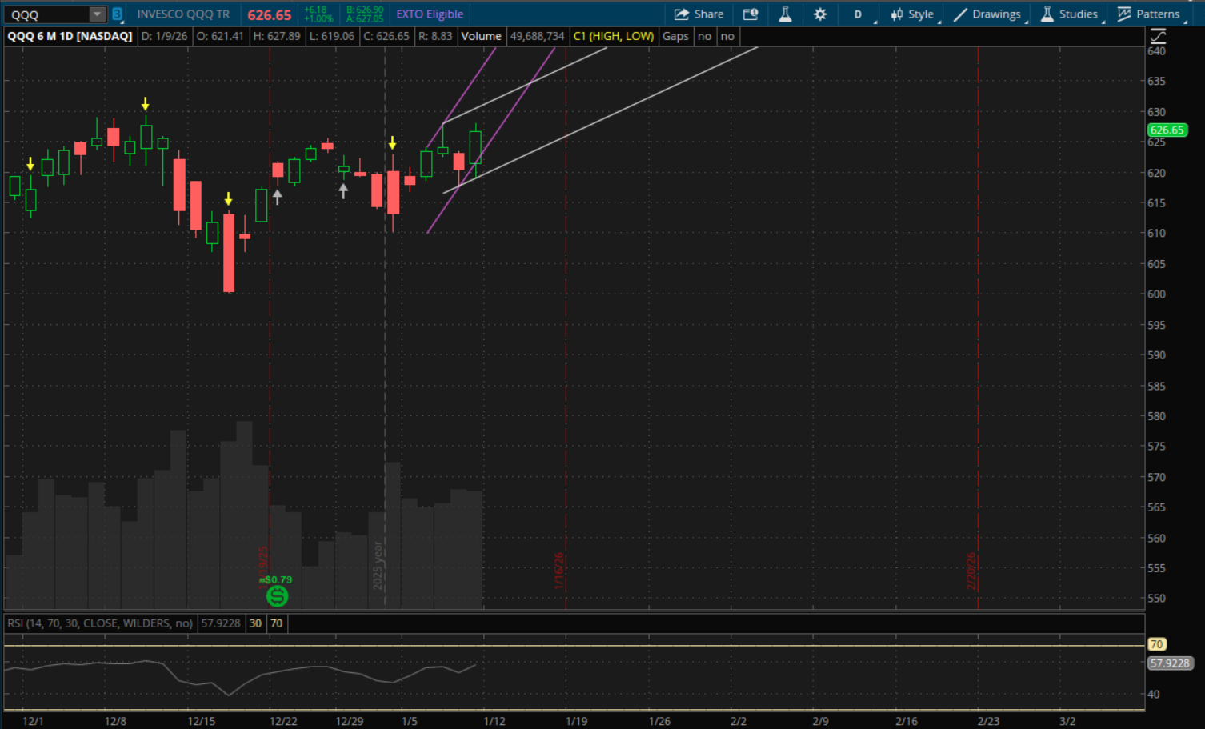Click the RSI study label

(x=100, y=623)
